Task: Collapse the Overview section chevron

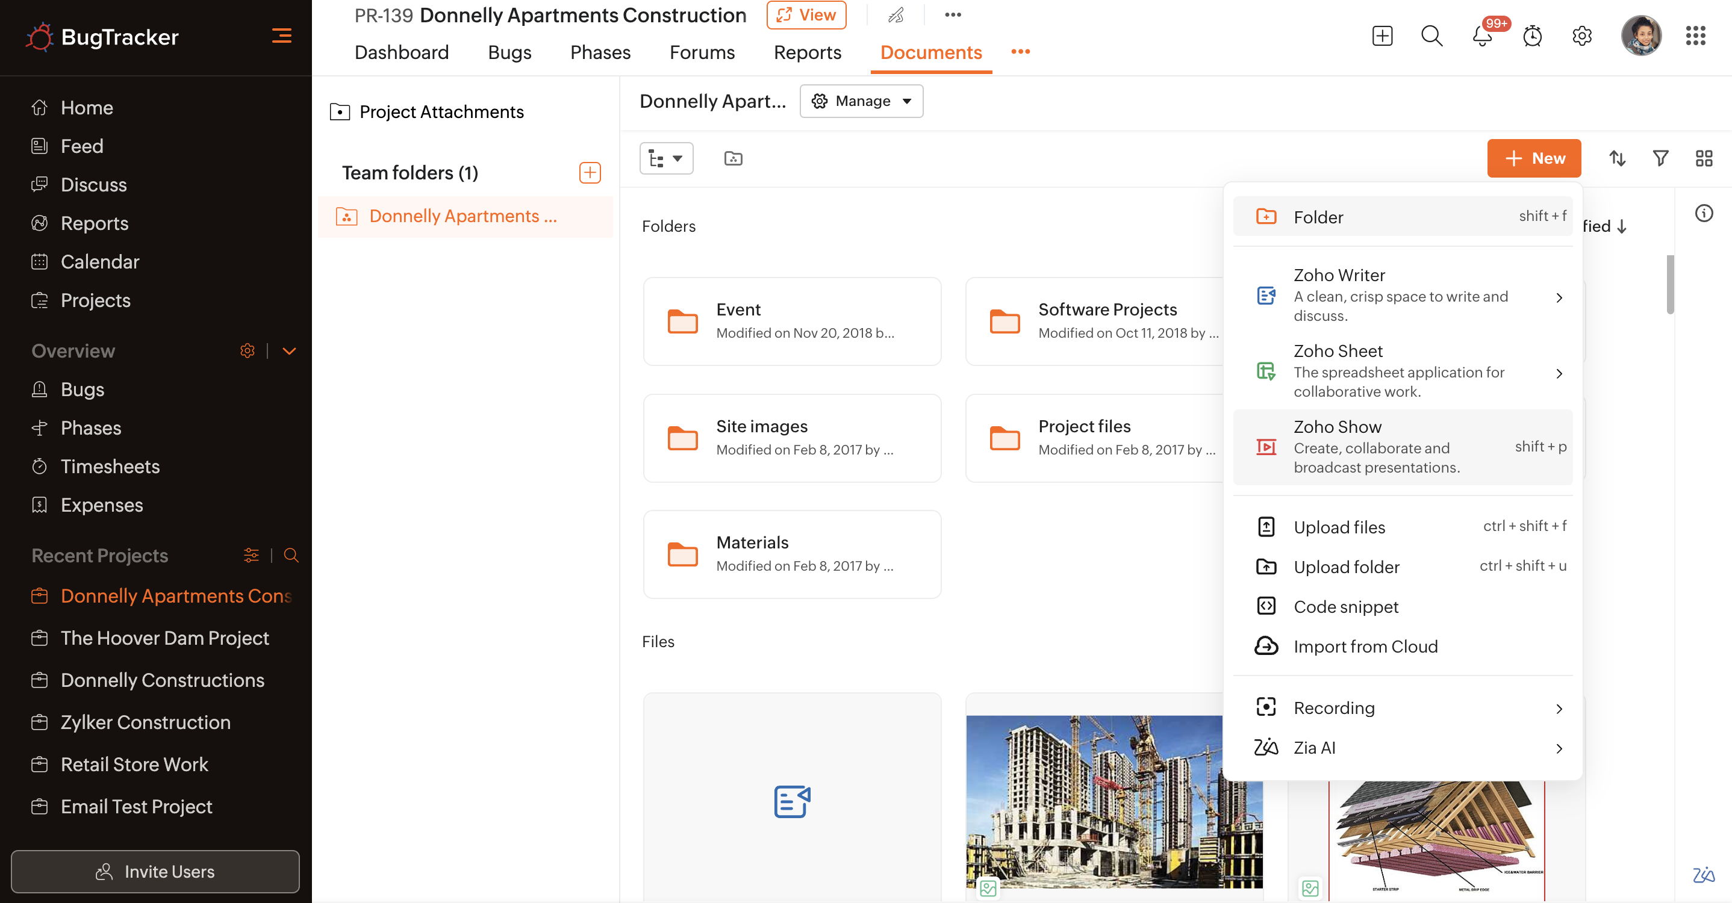Action: tap(289, 351)
